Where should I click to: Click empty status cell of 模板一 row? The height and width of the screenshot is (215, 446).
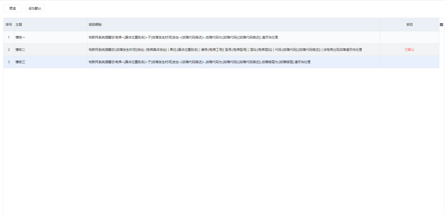410,37
